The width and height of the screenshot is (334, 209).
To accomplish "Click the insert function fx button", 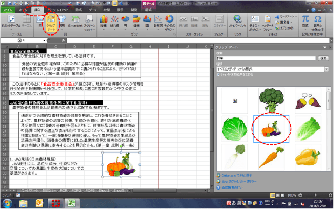I will pyautogui.click(x=63, y=40).
